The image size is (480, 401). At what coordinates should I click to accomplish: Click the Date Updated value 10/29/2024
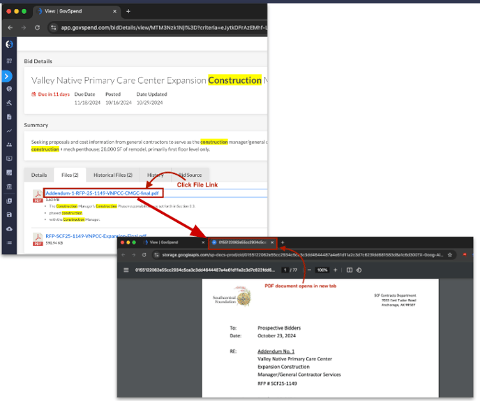pos(149,103)
